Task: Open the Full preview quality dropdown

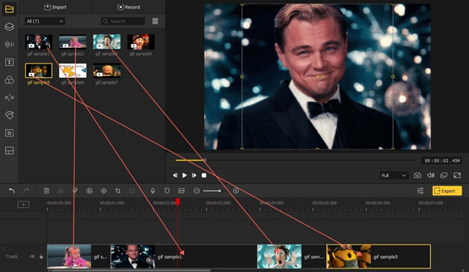Action: tap(394, 175)
